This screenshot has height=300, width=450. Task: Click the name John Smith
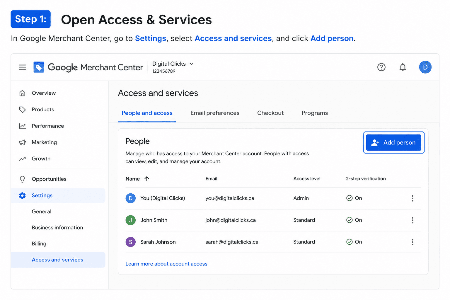tap(154, 220)
